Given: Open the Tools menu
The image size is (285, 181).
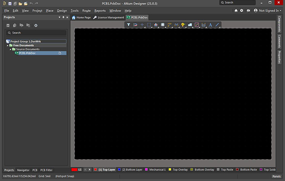Looking at the screenshot, I should (75, 11).
